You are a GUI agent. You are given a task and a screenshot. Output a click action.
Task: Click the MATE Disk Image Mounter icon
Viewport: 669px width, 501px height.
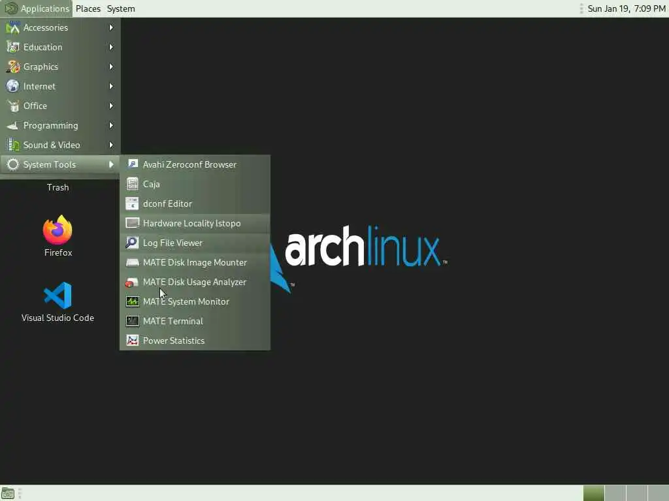(x=132, y=262)
